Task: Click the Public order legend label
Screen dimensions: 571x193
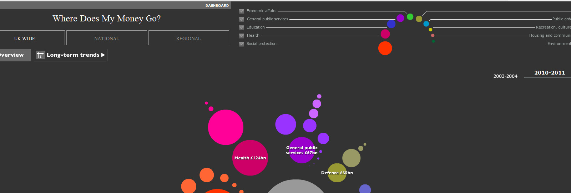Action: [561, 19]
